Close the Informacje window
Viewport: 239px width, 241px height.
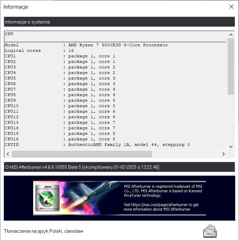click(231, 7)
